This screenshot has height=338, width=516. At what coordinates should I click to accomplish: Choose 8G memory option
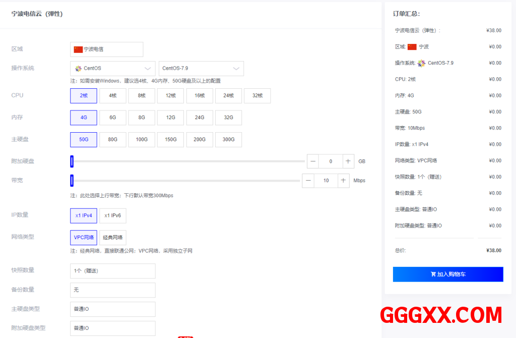(x=142, y=118)
